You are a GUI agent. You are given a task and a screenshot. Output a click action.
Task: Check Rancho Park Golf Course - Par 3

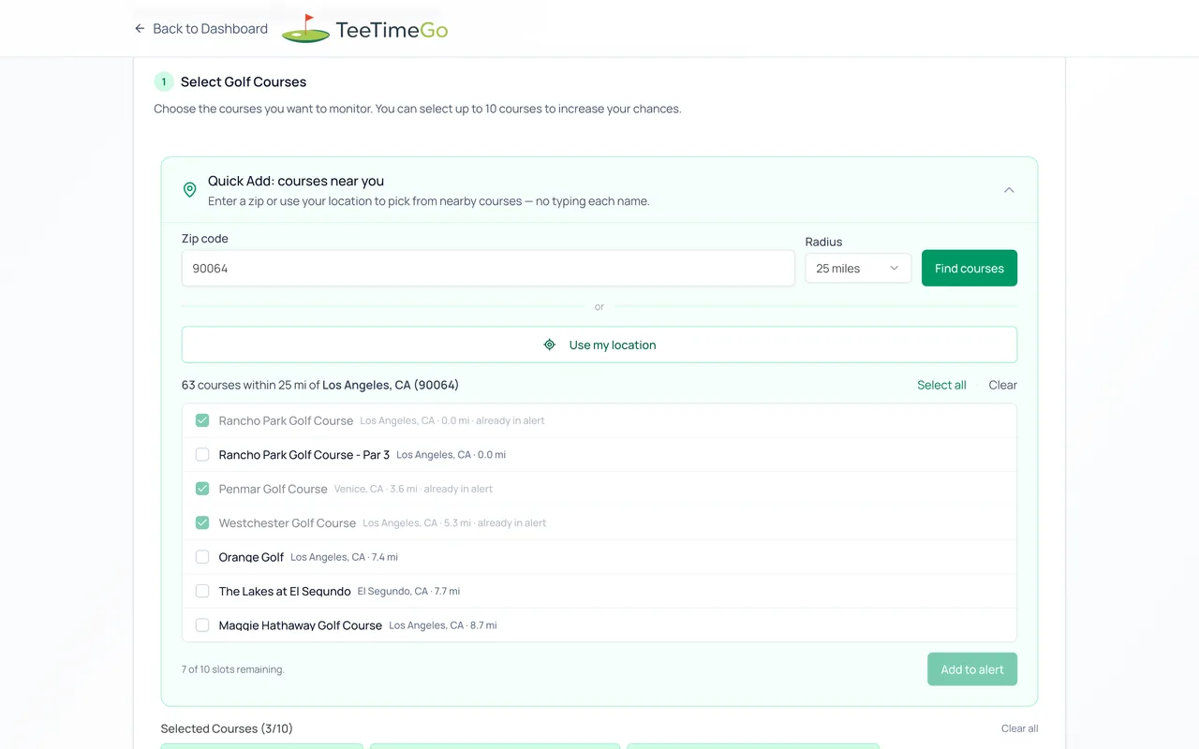202,455
